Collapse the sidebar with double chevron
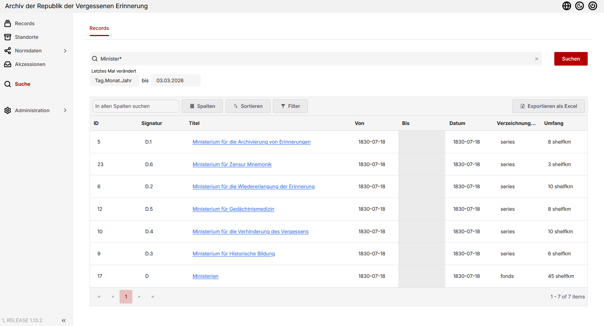Image resolution: width=604 pixels, height=326 pixels. (64, 321)
